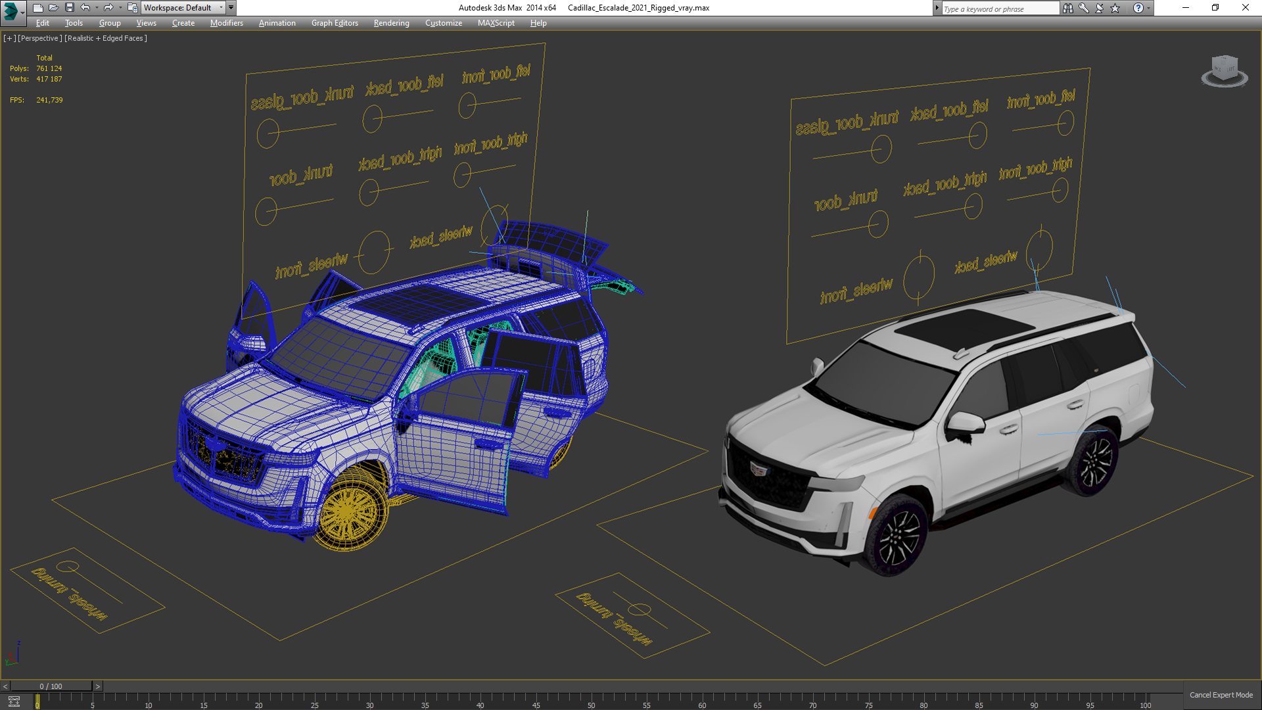
Task: Open the Rendering menu
Action: pyautogui.click(x=391, y=23)
